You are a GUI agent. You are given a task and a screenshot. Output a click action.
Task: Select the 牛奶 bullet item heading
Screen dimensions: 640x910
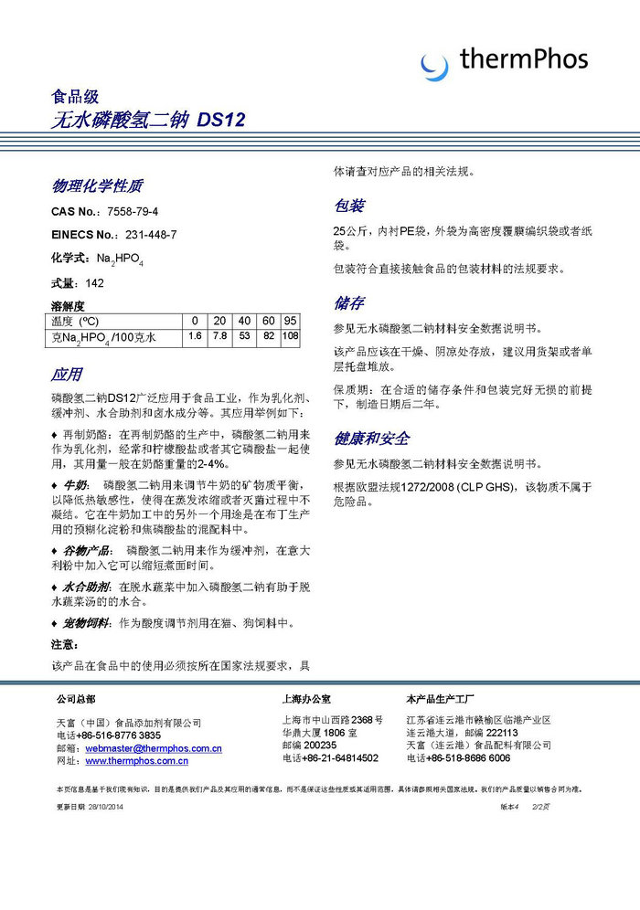pyautogui.click(x=75, y=485)
